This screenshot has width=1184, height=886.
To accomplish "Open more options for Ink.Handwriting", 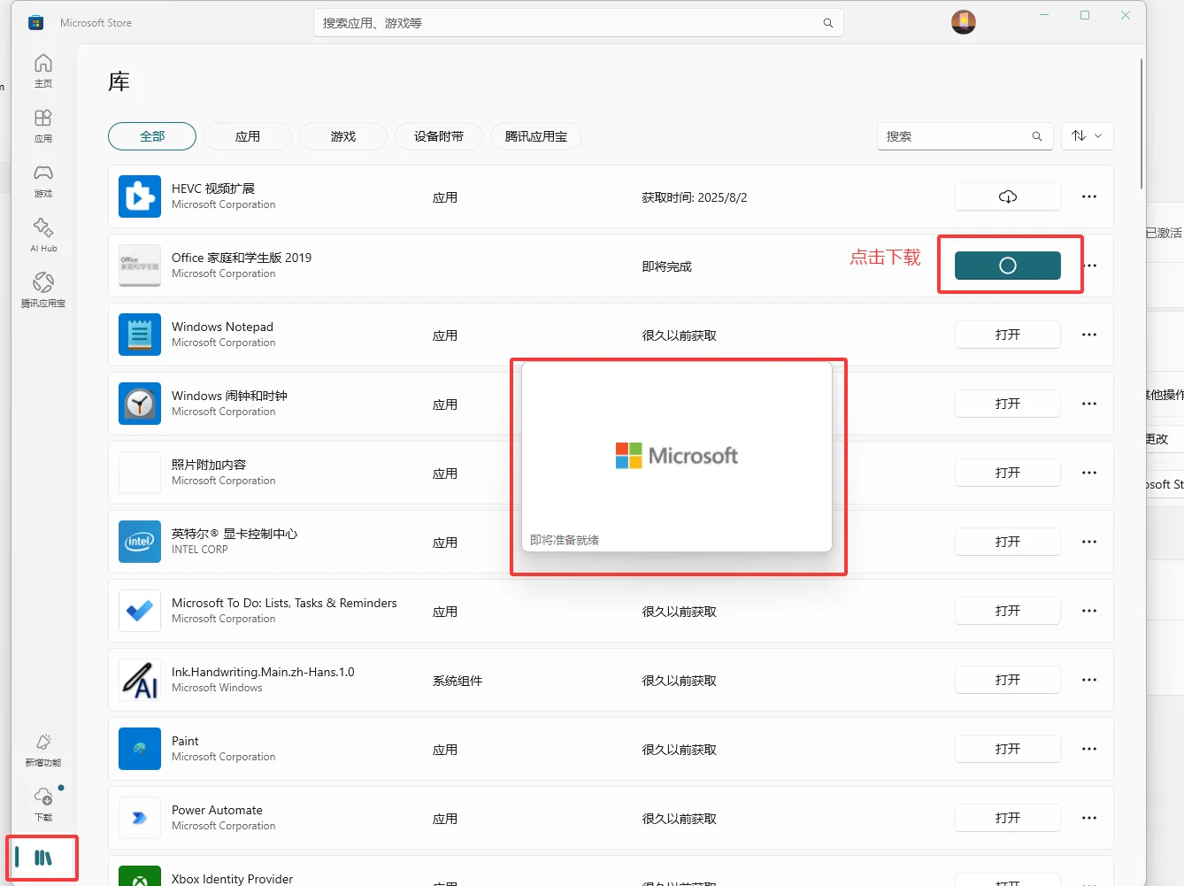I will coord(1089,680).
